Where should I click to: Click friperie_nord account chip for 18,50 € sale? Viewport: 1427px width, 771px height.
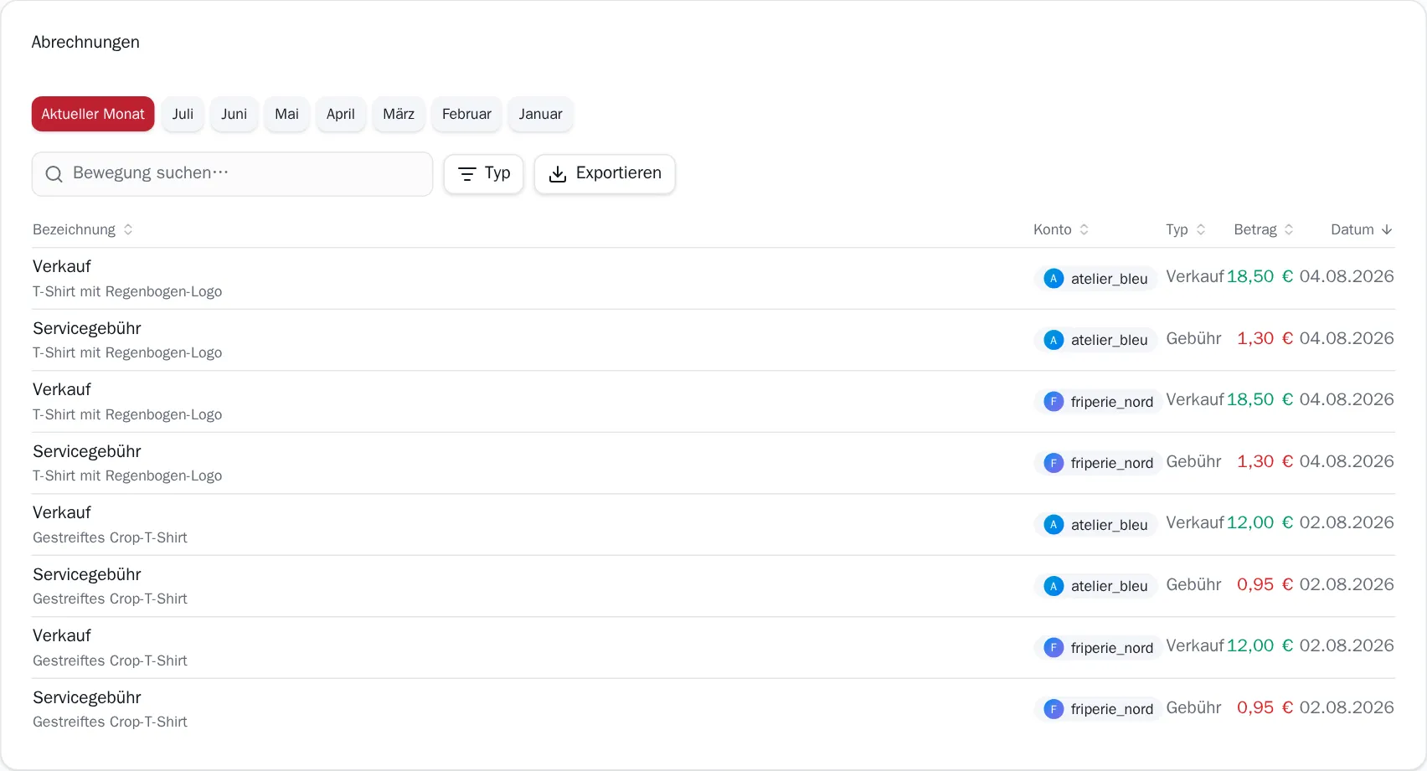click(1098, 402)
